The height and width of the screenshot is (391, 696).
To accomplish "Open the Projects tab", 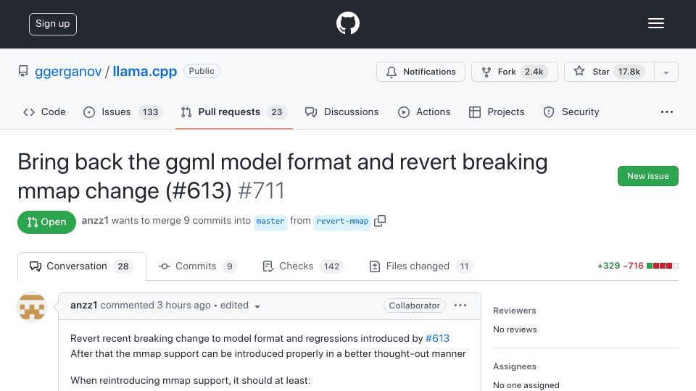I will tap(497, 112).
